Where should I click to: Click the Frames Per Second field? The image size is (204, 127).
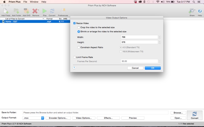click(139, 61)
